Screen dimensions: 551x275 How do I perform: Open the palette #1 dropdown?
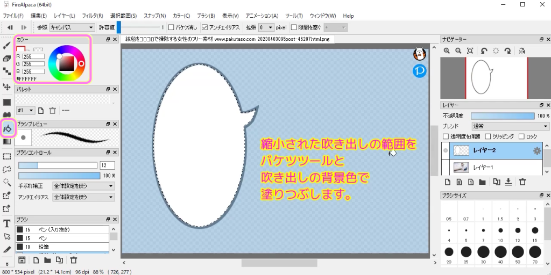(x=26, y=111)
